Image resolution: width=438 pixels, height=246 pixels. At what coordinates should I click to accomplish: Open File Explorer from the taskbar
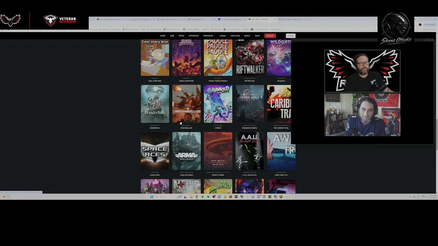click(x=191, y=197)
